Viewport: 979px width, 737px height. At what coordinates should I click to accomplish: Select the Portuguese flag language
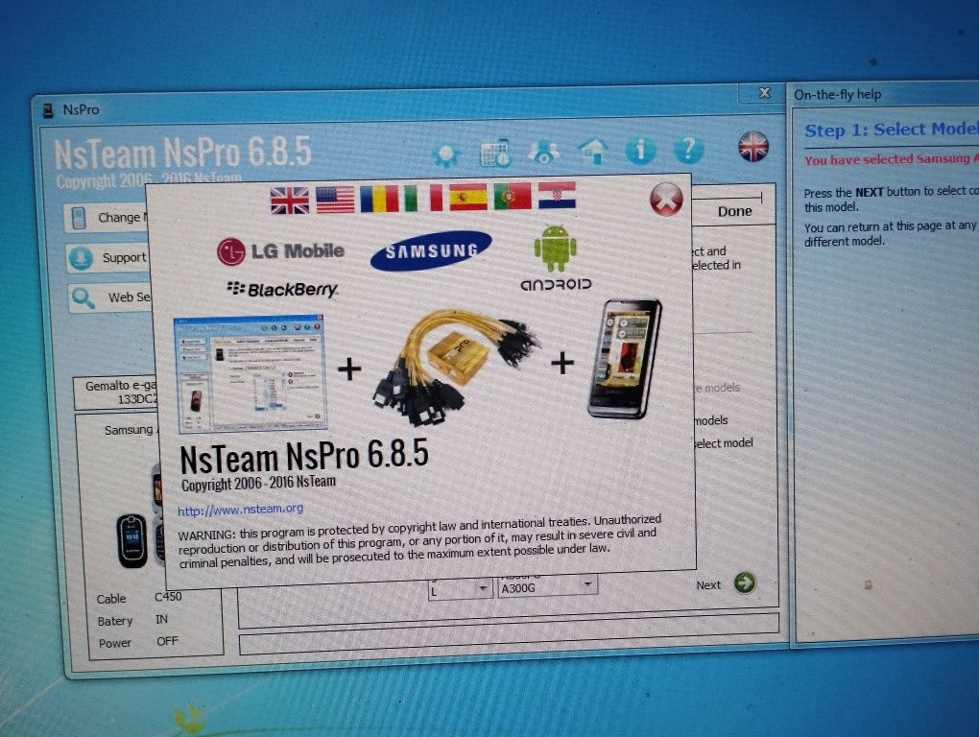513,196
